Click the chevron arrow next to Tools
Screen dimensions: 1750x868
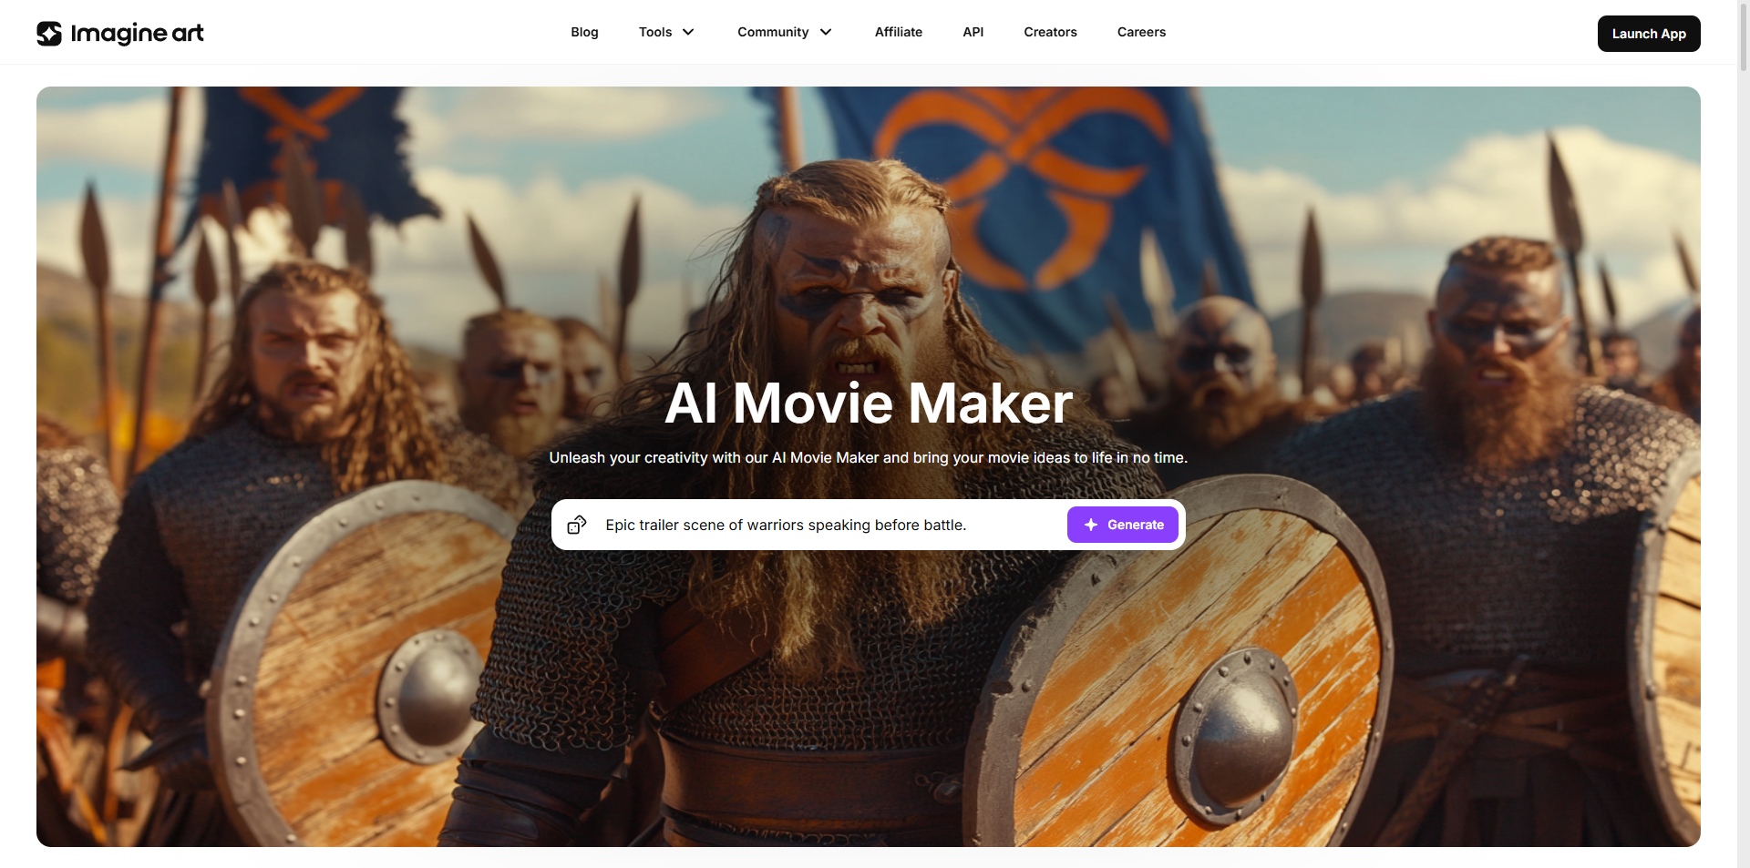pyautogui.click(x=688, y=32)
